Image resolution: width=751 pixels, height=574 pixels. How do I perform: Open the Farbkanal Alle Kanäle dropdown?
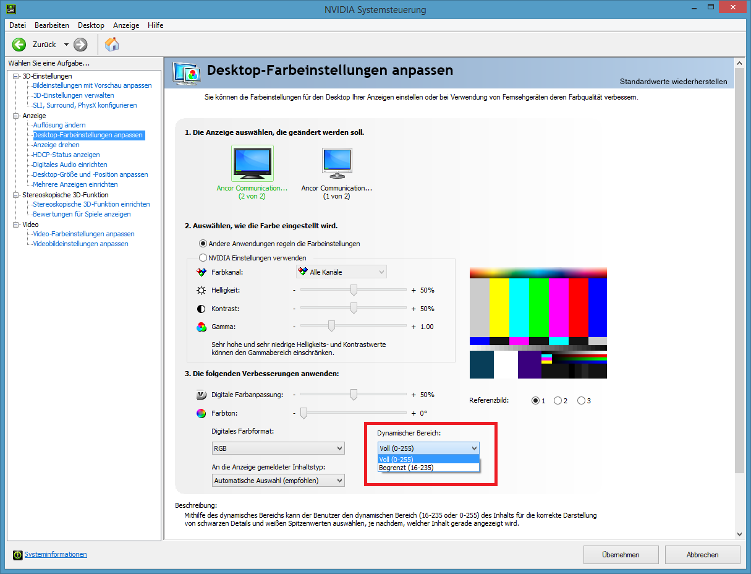coord(341,272)
